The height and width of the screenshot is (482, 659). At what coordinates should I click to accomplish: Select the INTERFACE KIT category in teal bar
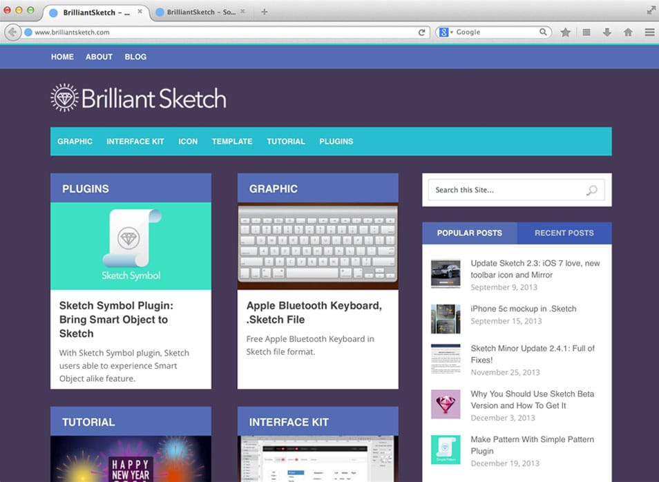point(135,142)
